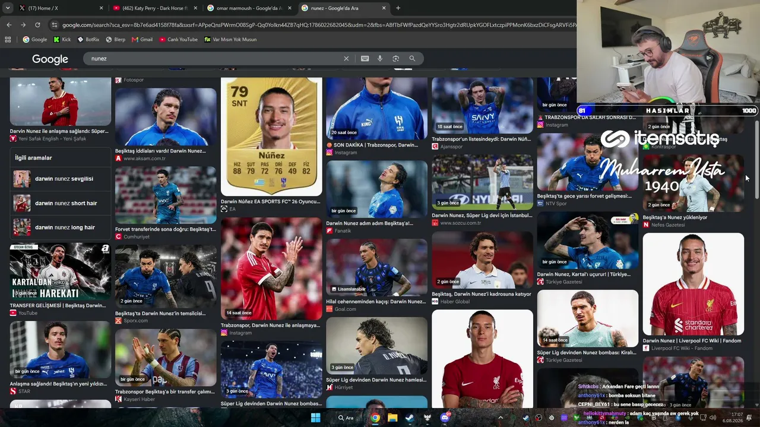Screen dimensions: 760x427
Task: Open Fanatik Darwin Nunez adım adım image
Action: pos(376,189)
